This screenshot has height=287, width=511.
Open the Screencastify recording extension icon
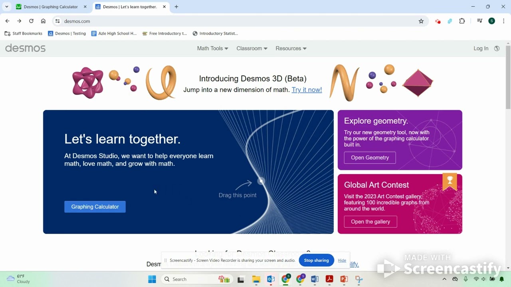tap(438, 21)
